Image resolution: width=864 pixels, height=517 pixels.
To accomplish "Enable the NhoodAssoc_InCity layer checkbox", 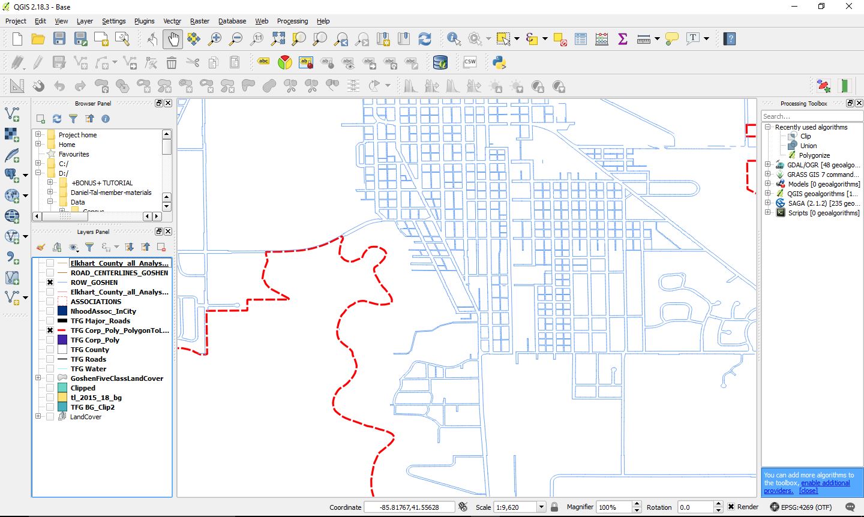I will coord(50,311).
